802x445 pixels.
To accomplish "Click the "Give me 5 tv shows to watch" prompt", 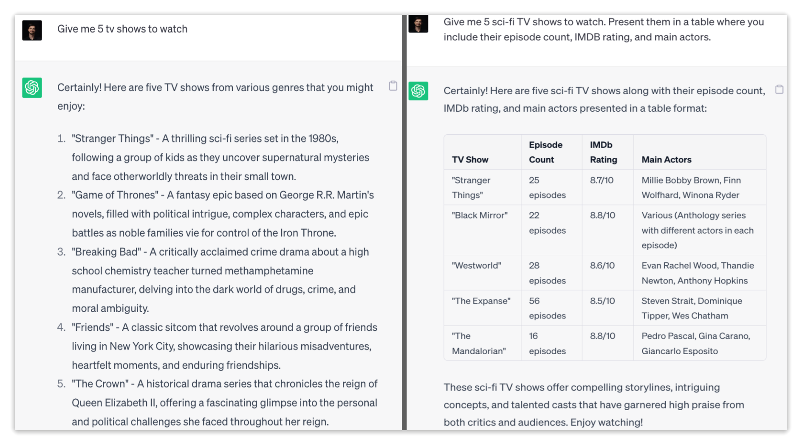I will (x=122, y=29).
